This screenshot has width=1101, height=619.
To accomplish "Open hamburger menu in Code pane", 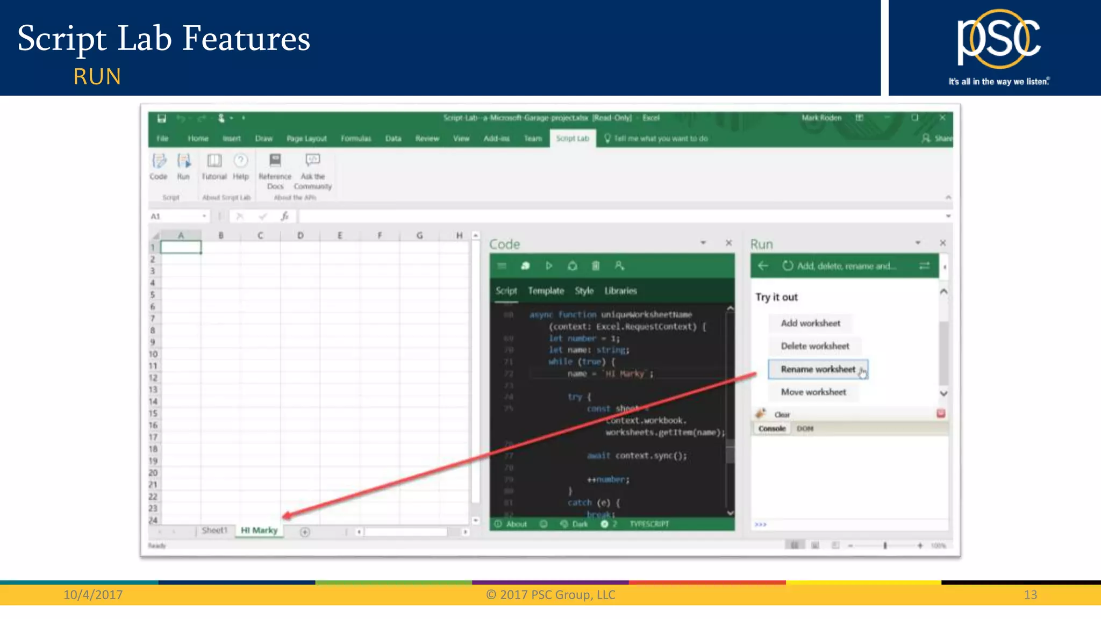I will pos(502,266).
